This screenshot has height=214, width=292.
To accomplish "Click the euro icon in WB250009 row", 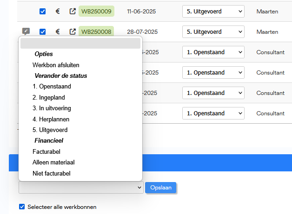I will point(58,12).
